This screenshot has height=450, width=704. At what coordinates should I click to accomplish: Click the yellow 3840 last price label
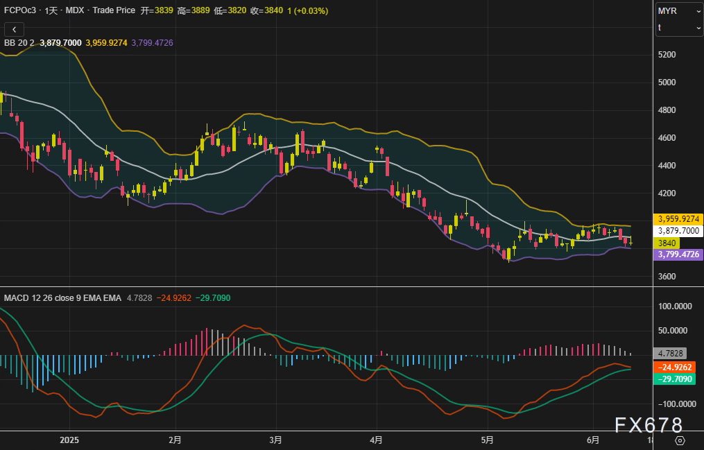click(x=667, y=243)
